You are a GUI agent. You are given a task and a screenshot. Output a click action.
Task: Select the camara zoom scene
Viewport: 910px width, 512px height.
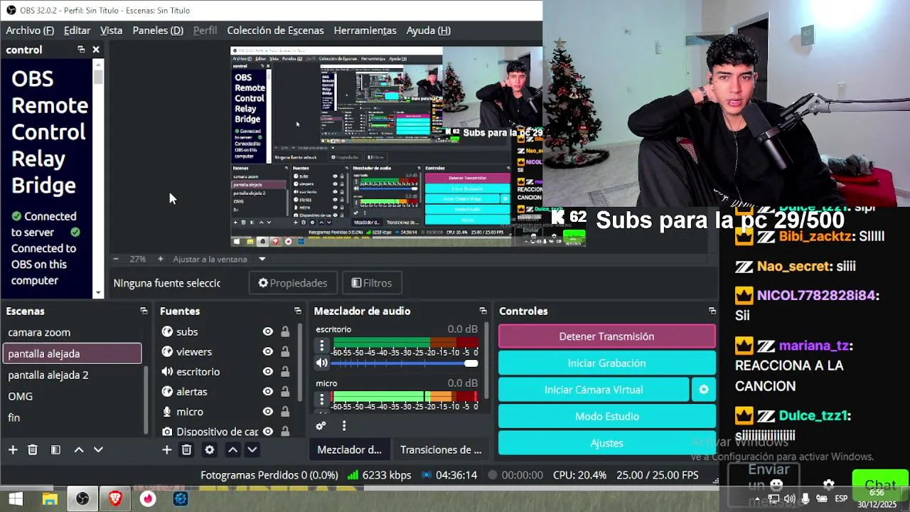pyautogui.click(x=73, y=332)
